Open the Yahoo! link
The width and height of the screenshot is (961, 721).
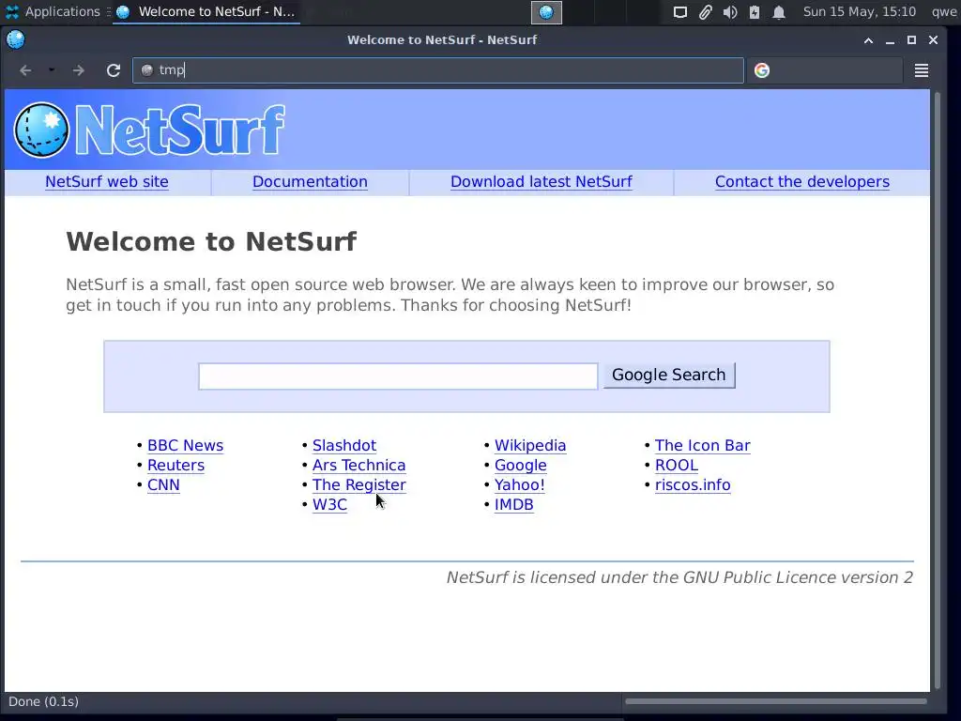520,485
